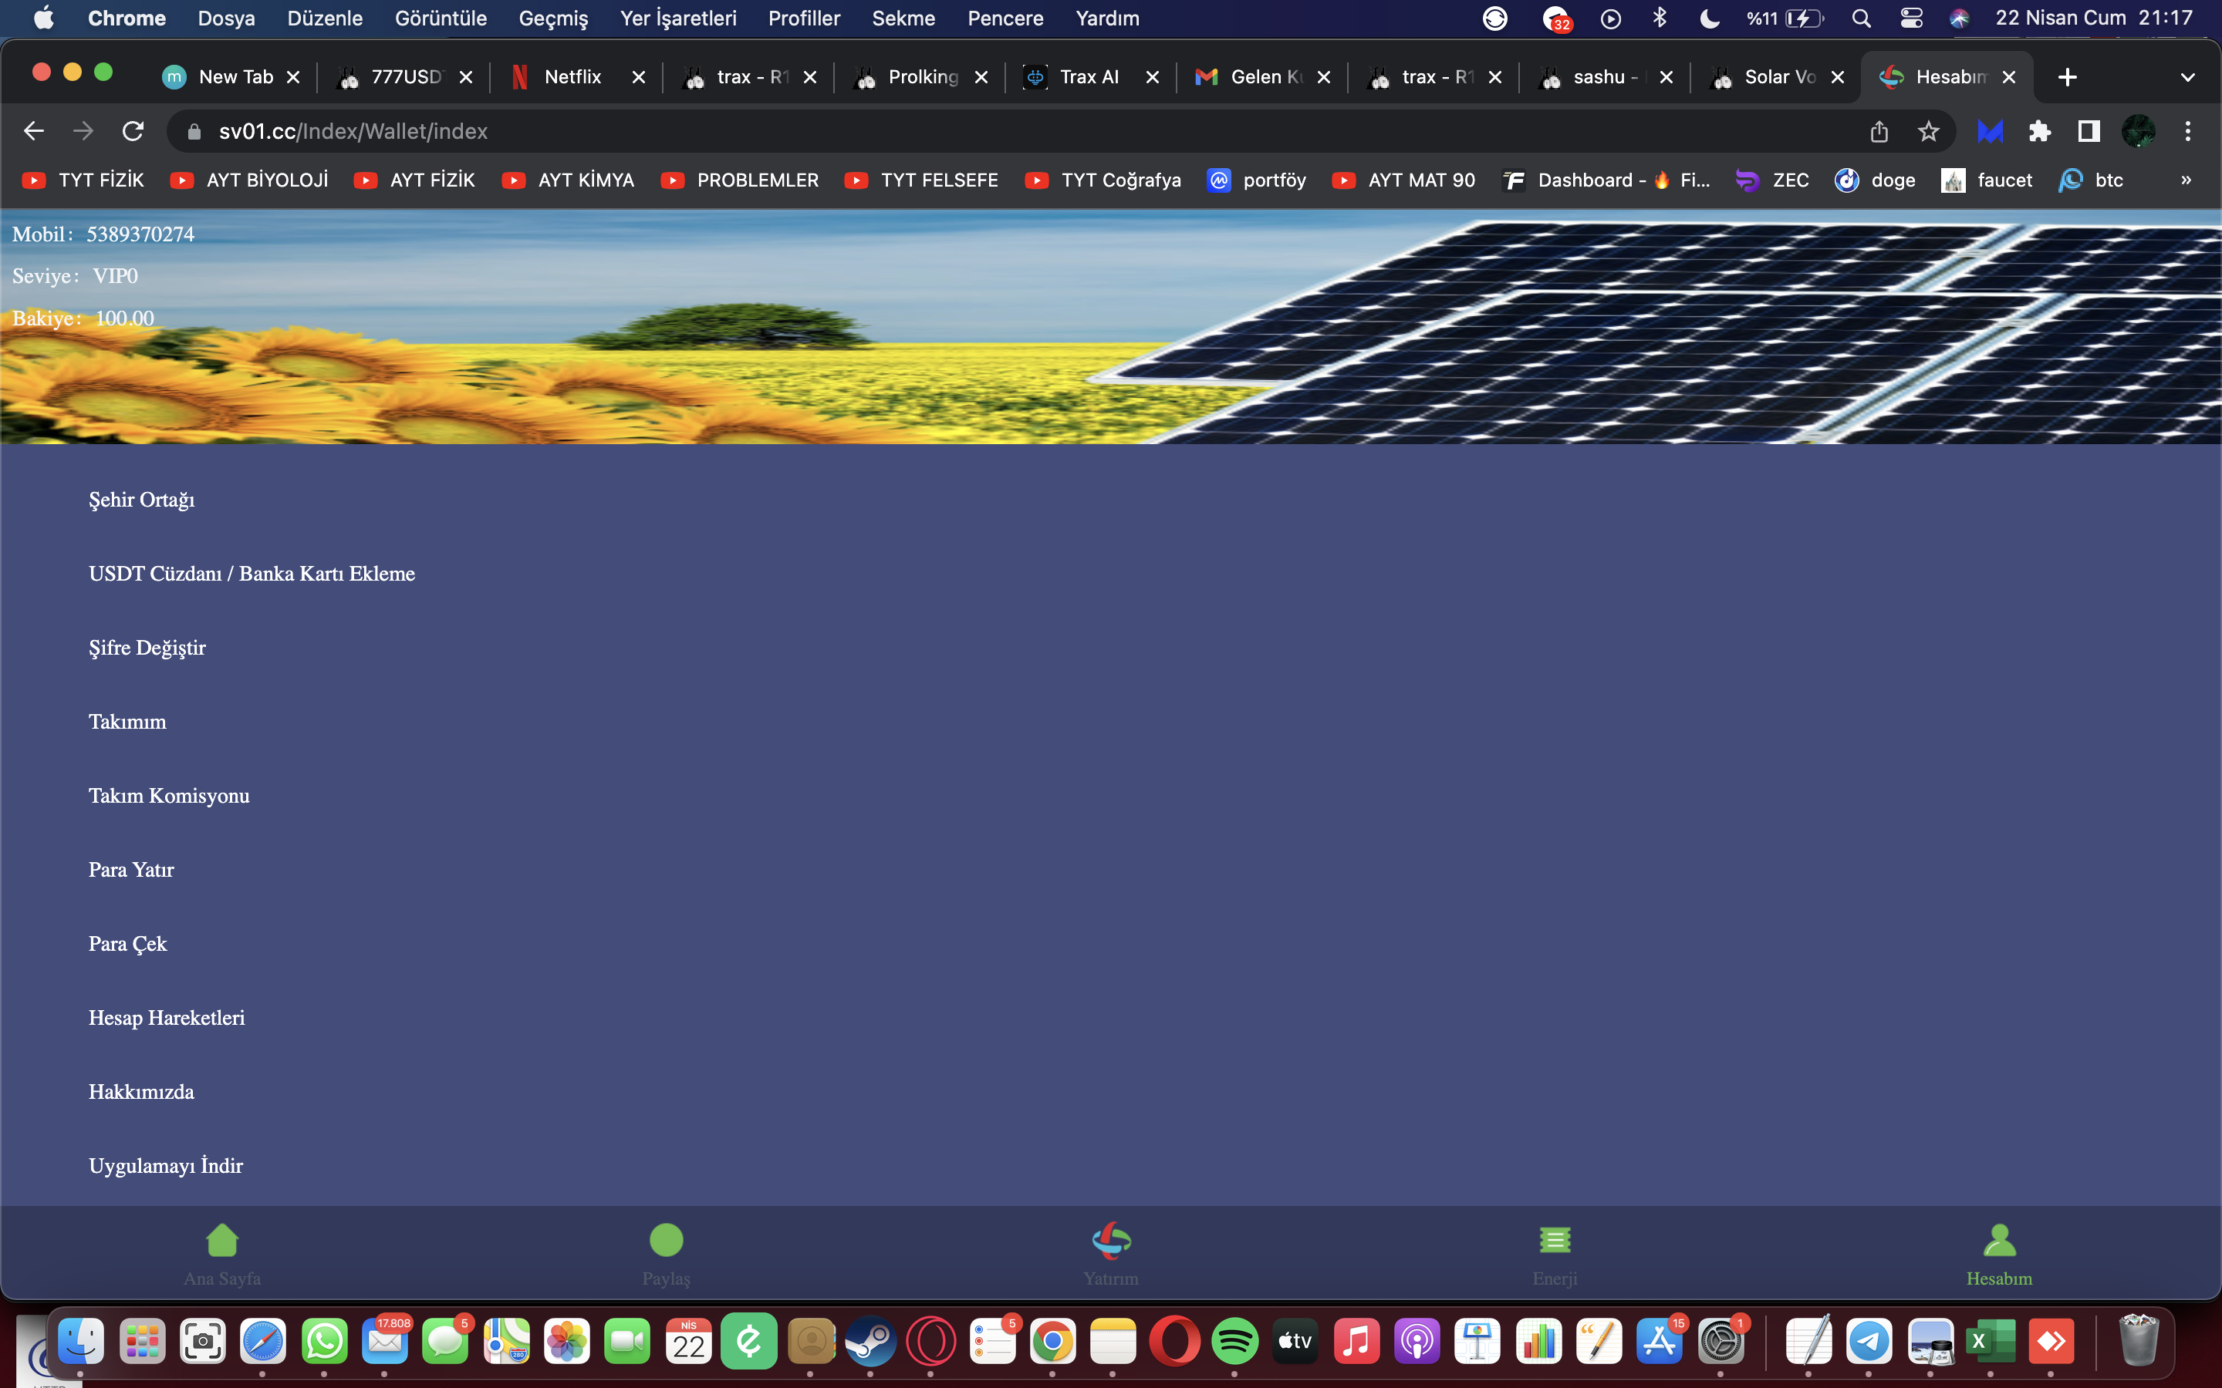Screen dimensions: 2222x1388
Task: Show more bookmarks chevron
Action: (x=2187, y=180)
